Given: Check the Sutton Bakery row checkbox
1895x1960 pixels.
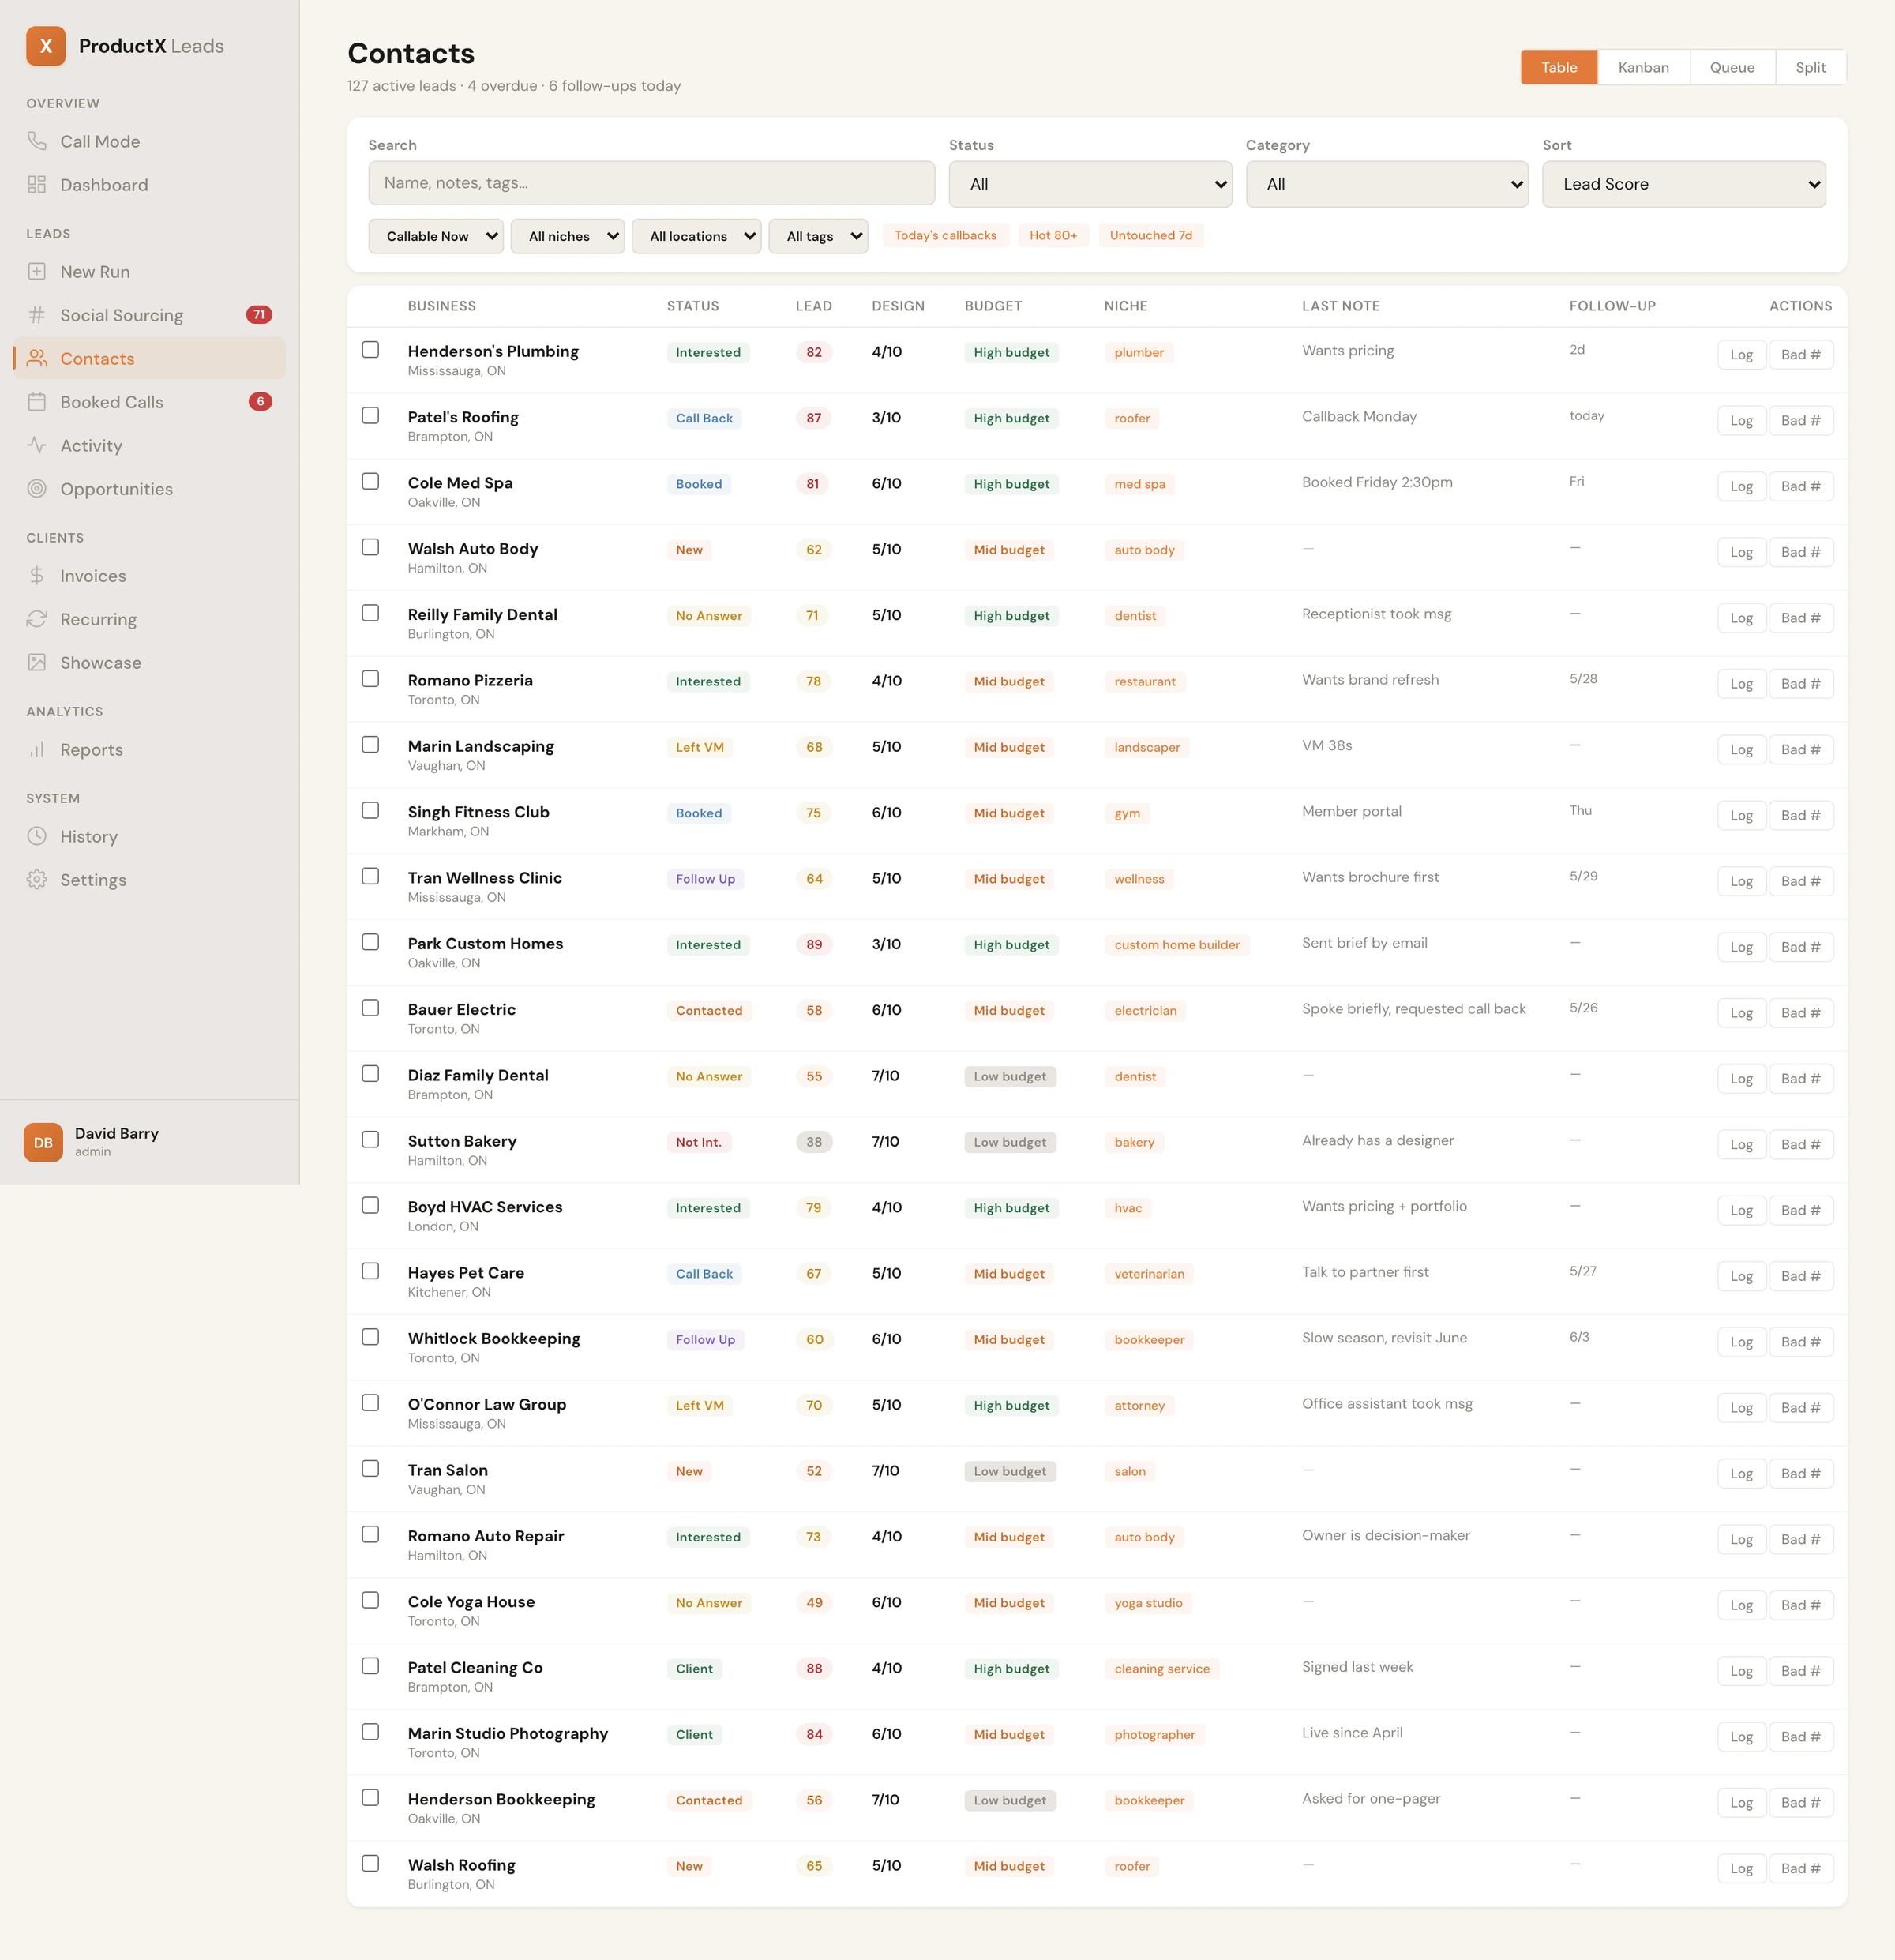Looking at the screenshot, I should tap(370, 1140).
